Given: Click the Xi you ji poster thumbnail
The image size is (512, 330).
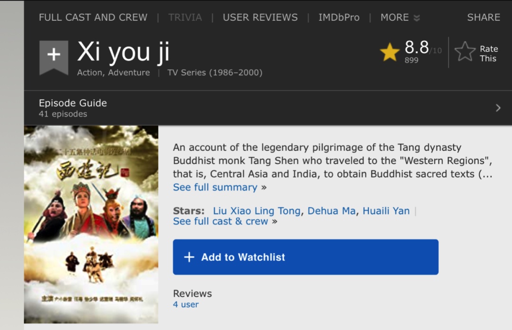Looking at the screenshot, I should click(x=91, y=224).
